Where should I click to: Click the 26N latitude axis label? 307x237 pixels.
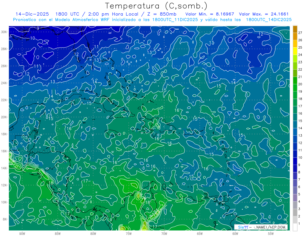[4, 66]
